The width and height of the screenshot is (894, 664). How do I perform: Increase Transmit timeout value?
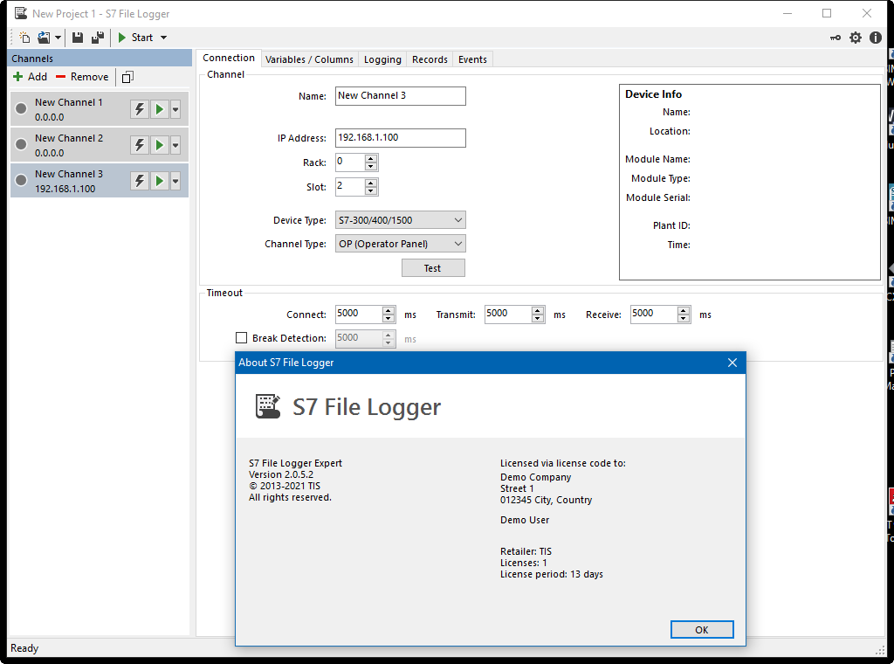point(538,310)
